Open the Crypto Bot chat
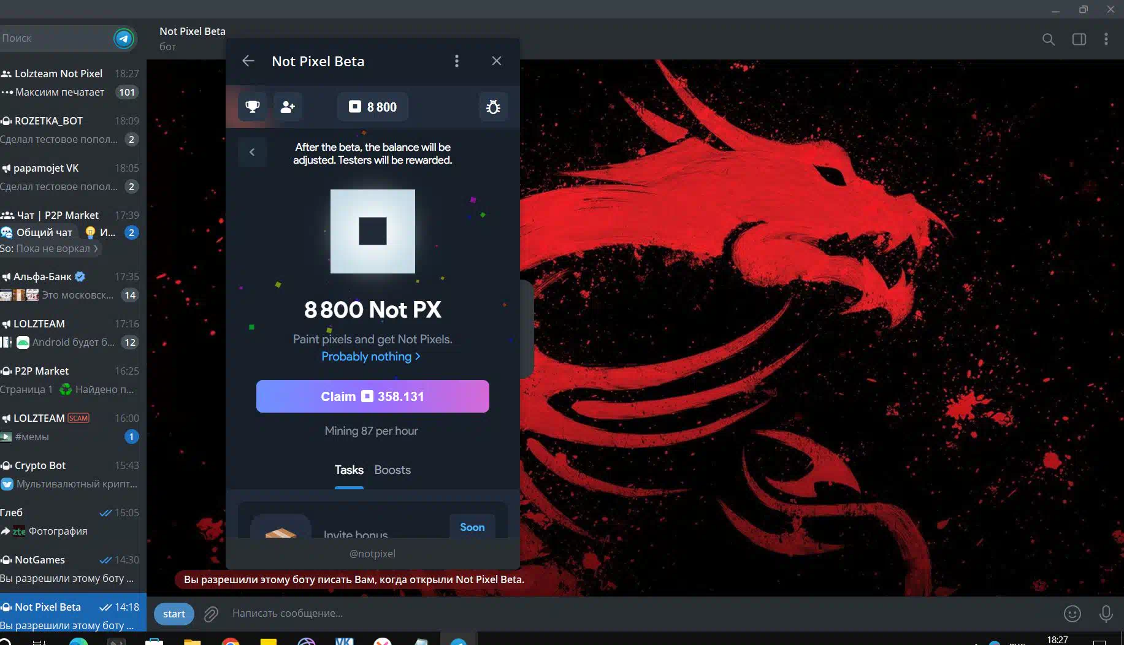This screenshot has width=1124, height=645. click(x=73, y=475)
